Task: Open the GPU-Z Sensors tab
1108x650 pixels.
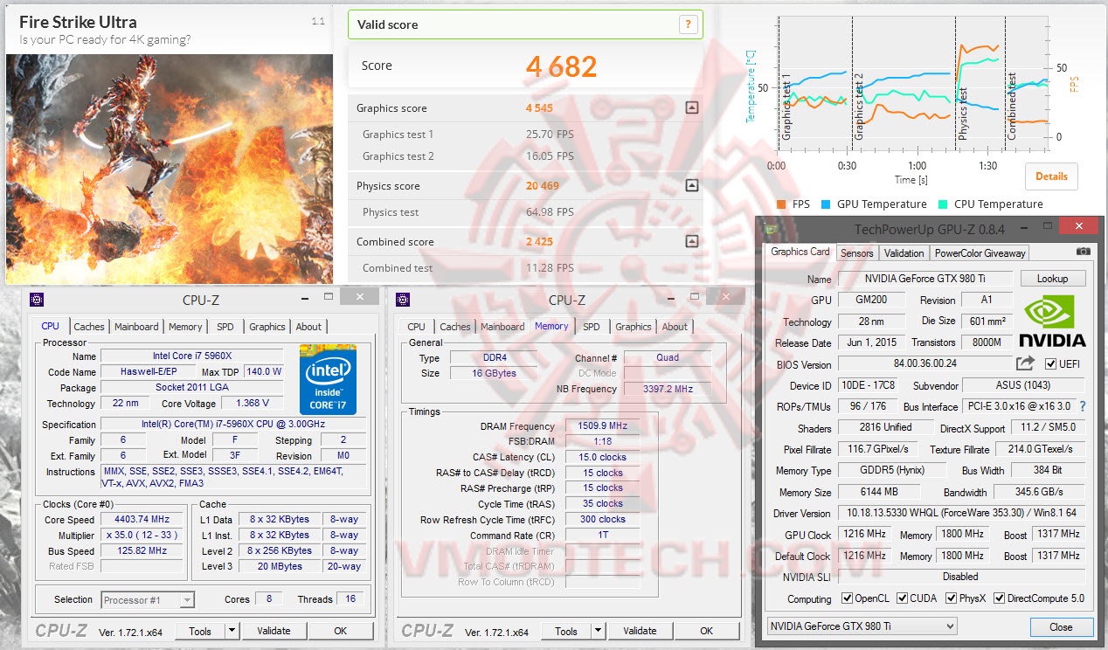Action: (856, 253)
